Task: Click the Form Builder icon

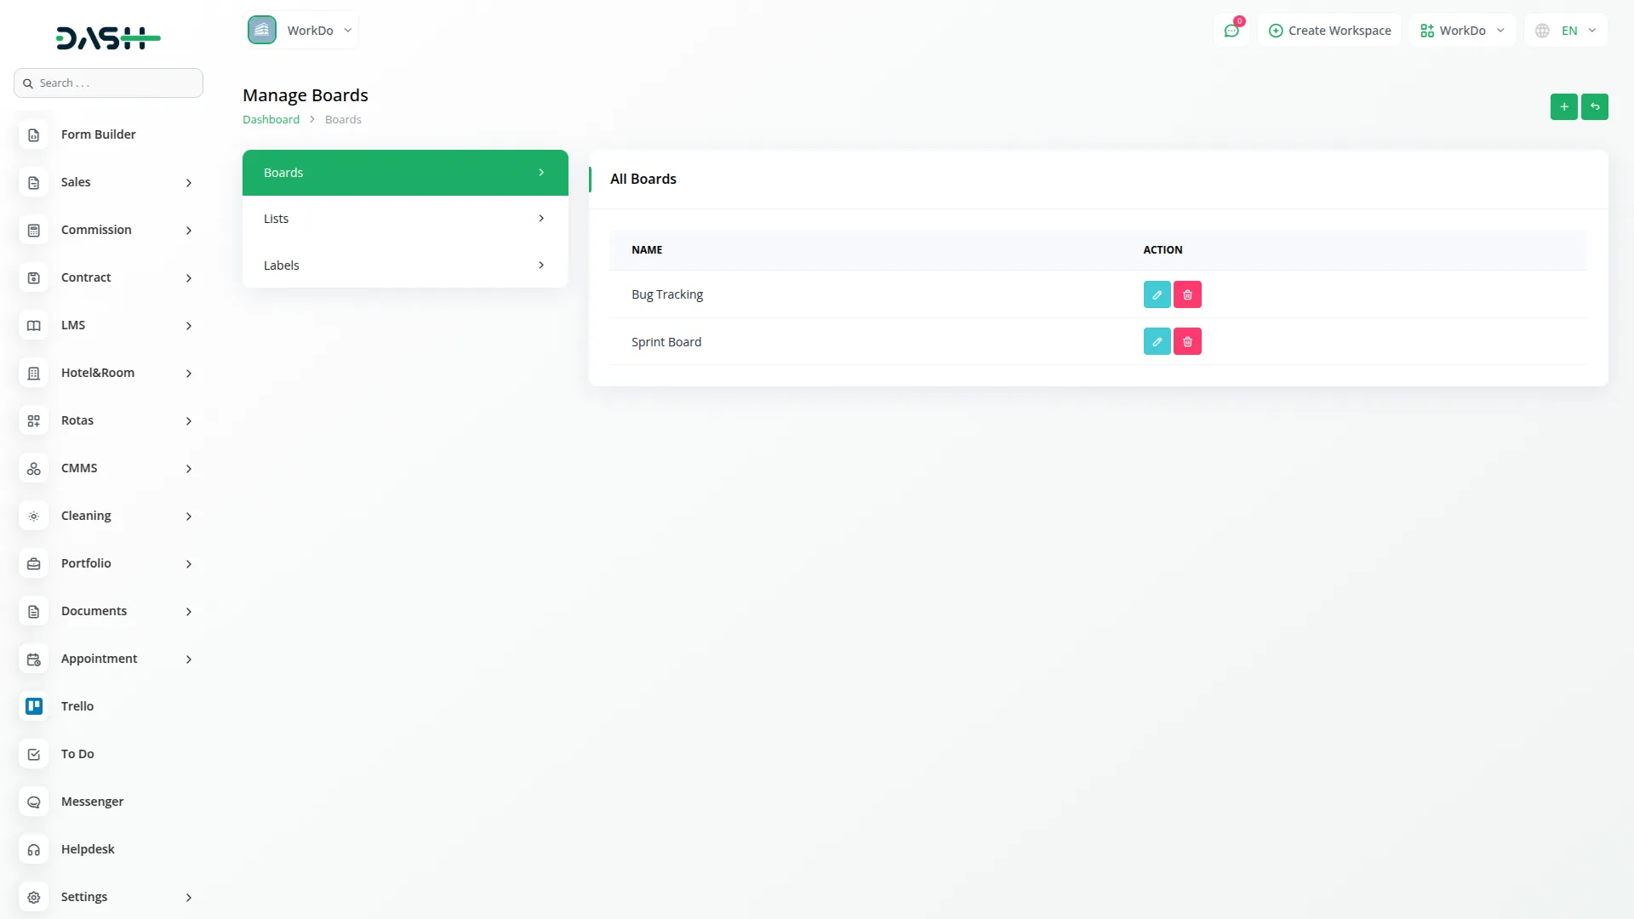Action: pos(33,134)
